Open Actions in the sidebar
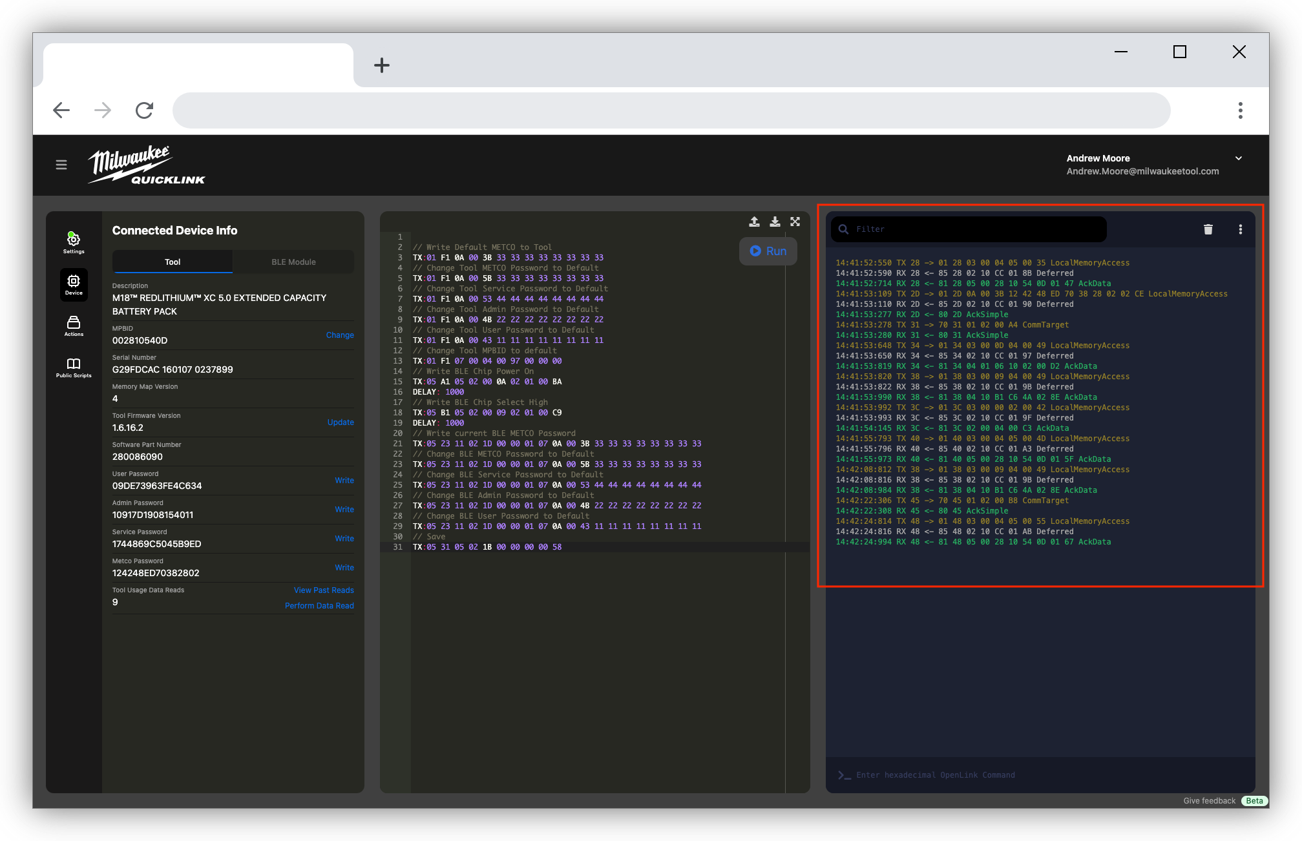 point(74,326)
